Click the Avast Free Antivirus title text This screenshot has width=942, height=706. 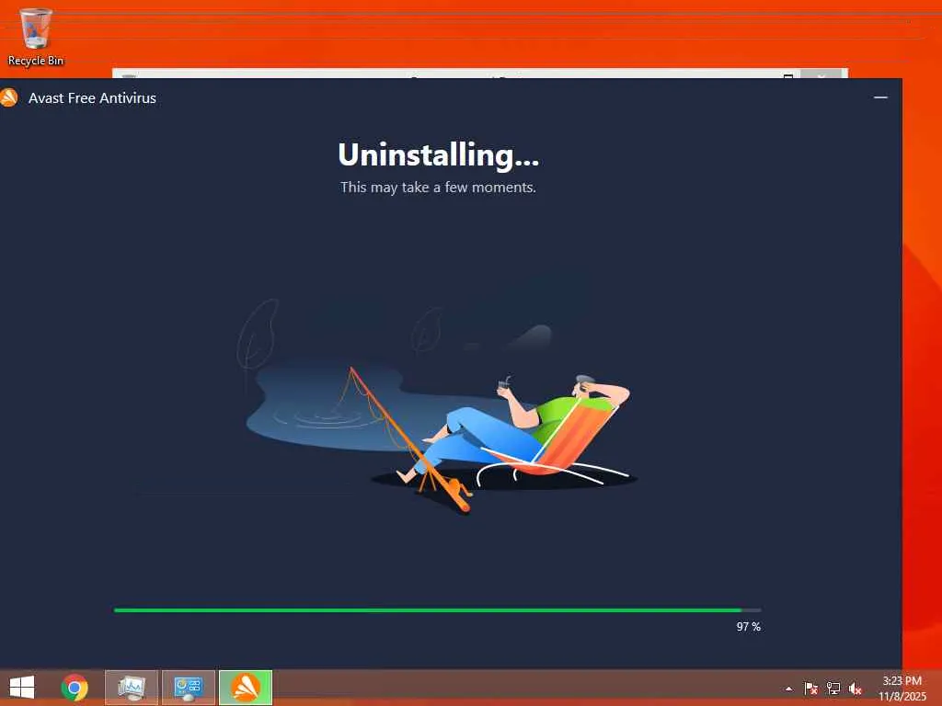[93, 97]
